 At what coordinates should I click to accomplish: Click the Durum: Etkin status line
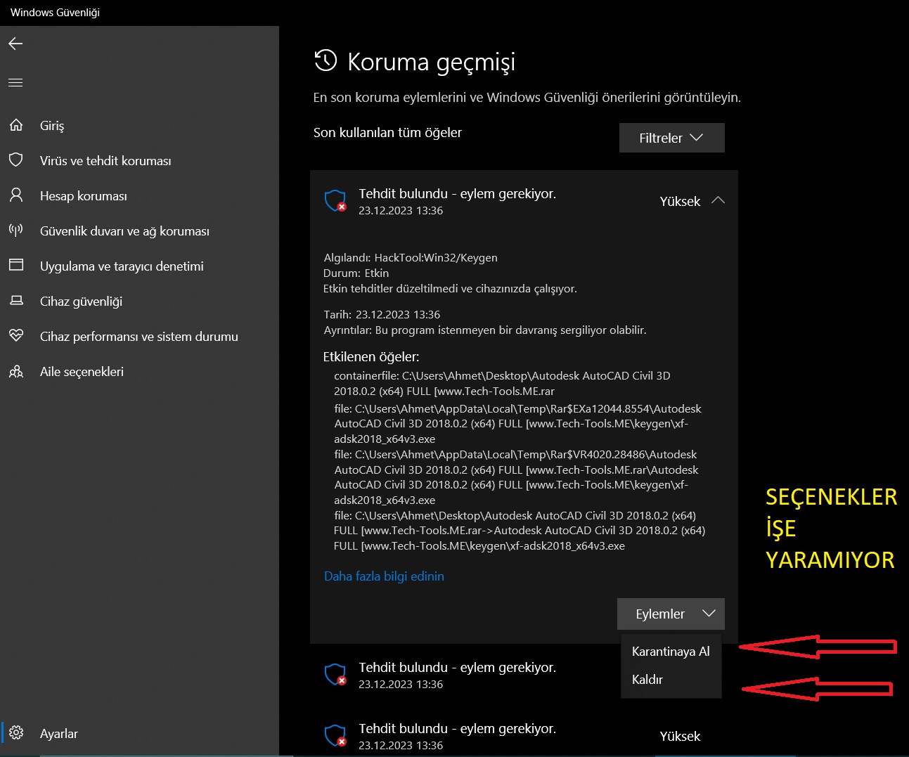[356, 273]
